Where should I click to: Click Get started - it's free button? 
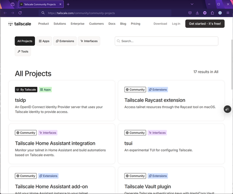tap(205, 23)
